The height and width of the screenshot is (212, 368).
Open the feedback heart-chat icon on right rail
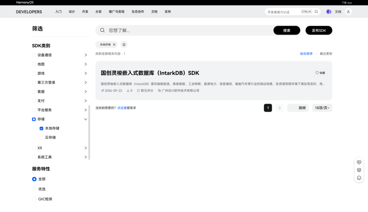tap(359, 162)
